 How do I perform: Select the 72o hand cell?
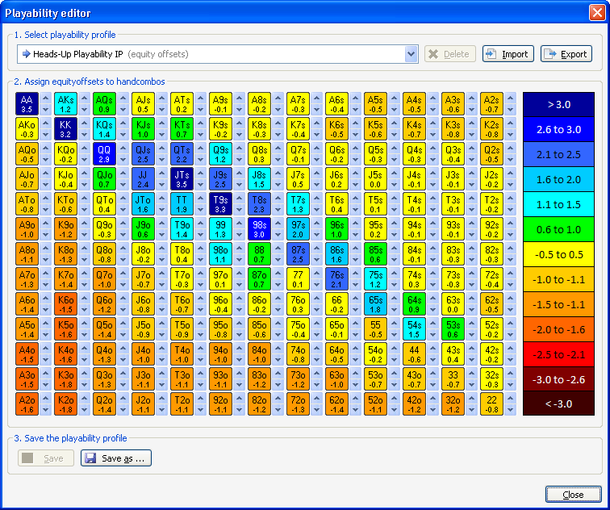[x=298, y=403]
